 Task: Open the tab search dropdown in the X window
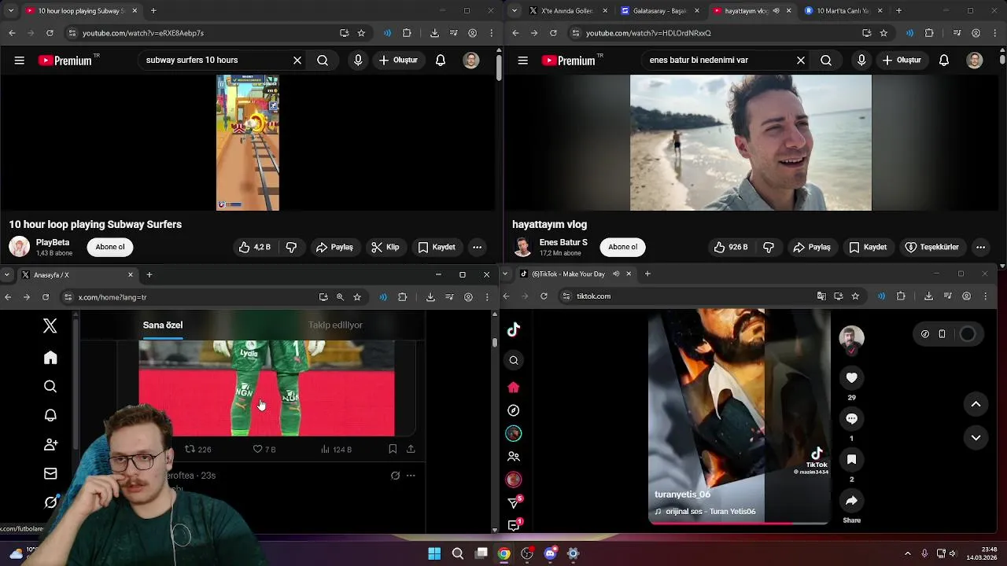click(7, 274)
